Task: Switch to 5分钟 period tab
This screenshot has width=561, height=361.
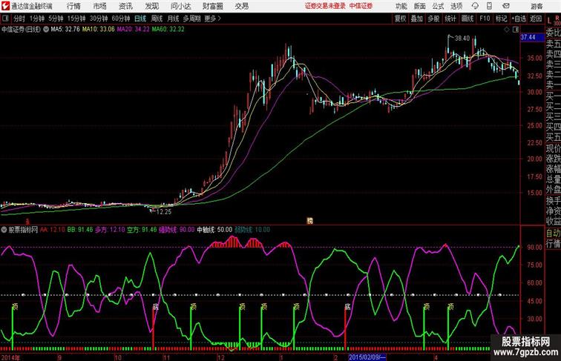Action: (x=56, y=19)
